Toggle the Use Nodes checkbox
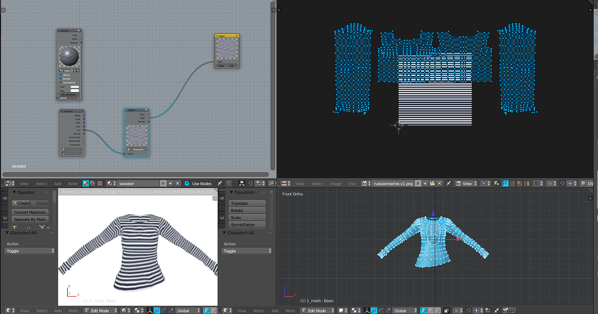 pos(187,183)
